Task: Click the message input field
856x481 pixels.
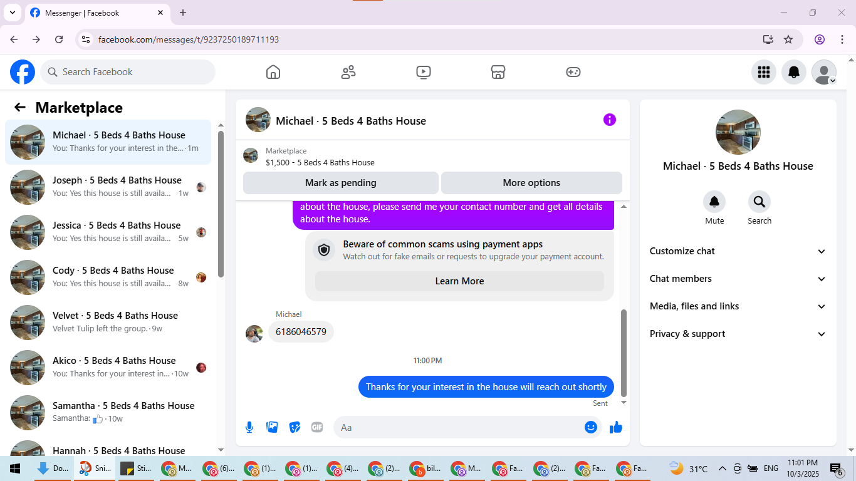Action: (458, 427)
